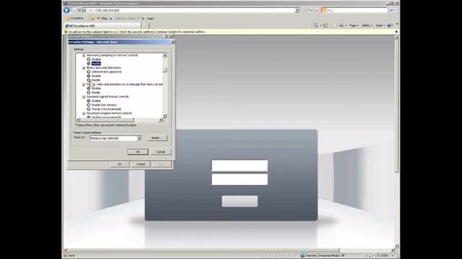Select Enable under Display video and animation
Viewport: 462px width, 259px height.
pyautogui.click(x=88, y=93)
